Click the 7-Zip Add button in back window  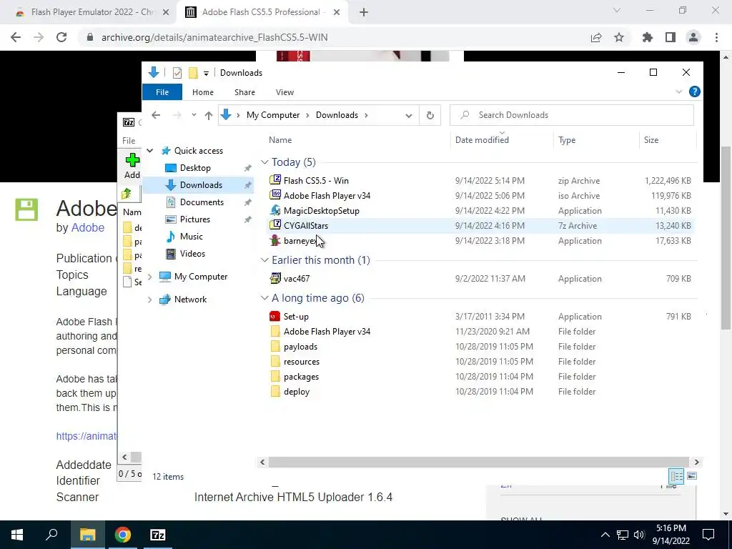pos(132,166)
